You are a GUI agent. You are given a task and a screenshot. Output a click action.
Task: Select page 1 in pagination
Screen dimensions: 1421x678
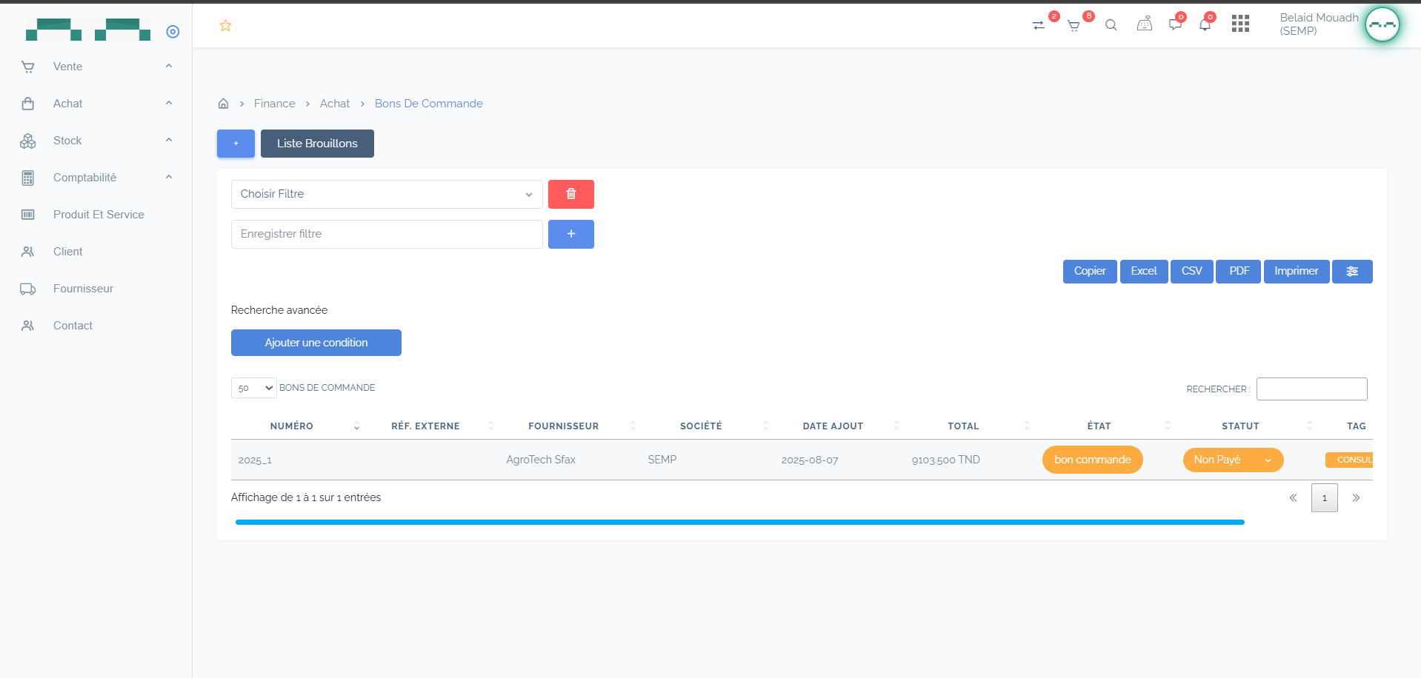[1325, 498]
